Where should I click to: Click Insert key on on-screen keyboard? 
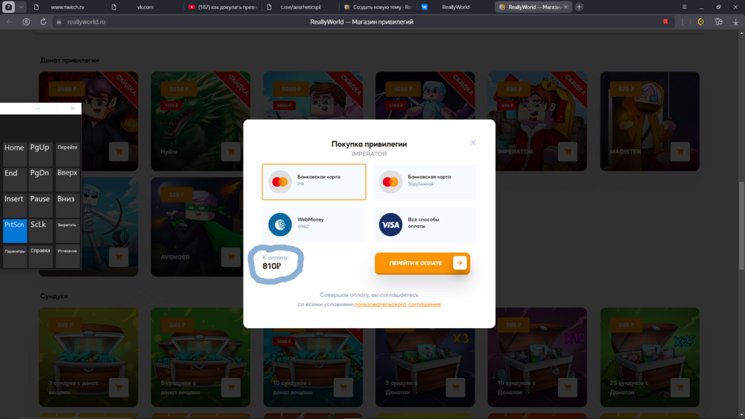click(14, 204)
